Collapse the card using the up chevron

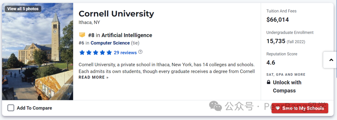pos(331,60)
